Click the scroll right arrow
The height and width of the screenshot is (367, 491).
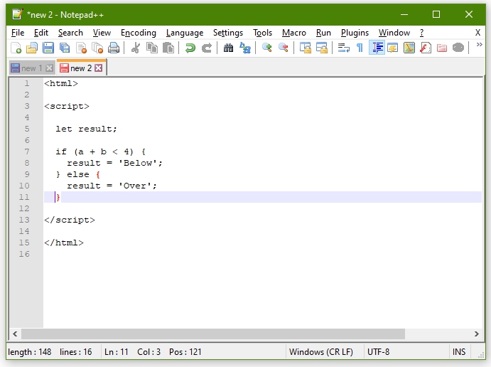point(477,334)
